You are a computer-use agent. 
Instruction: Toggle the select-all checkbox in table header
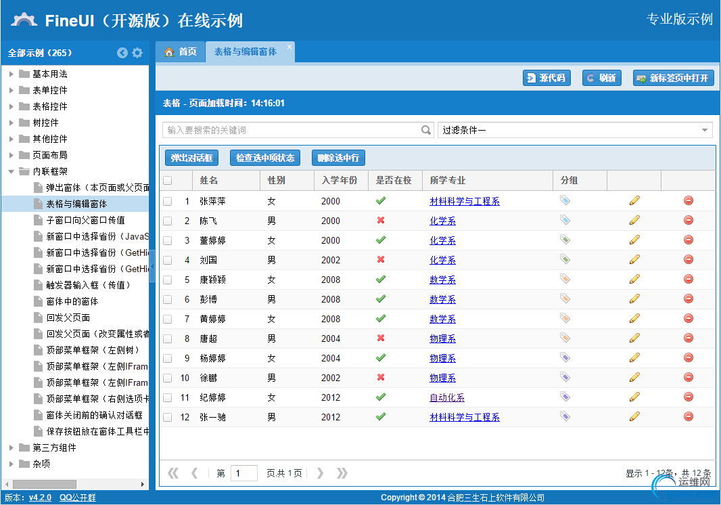(x=167, y=181)
